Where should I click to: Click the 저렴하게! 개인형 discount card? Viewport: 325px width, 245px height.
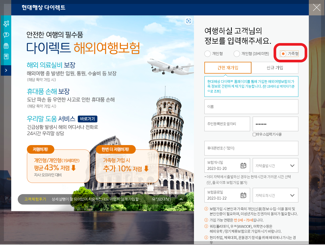[58, 164]
